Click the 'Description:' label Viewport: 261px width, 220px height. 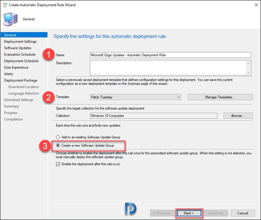[64, 63]
